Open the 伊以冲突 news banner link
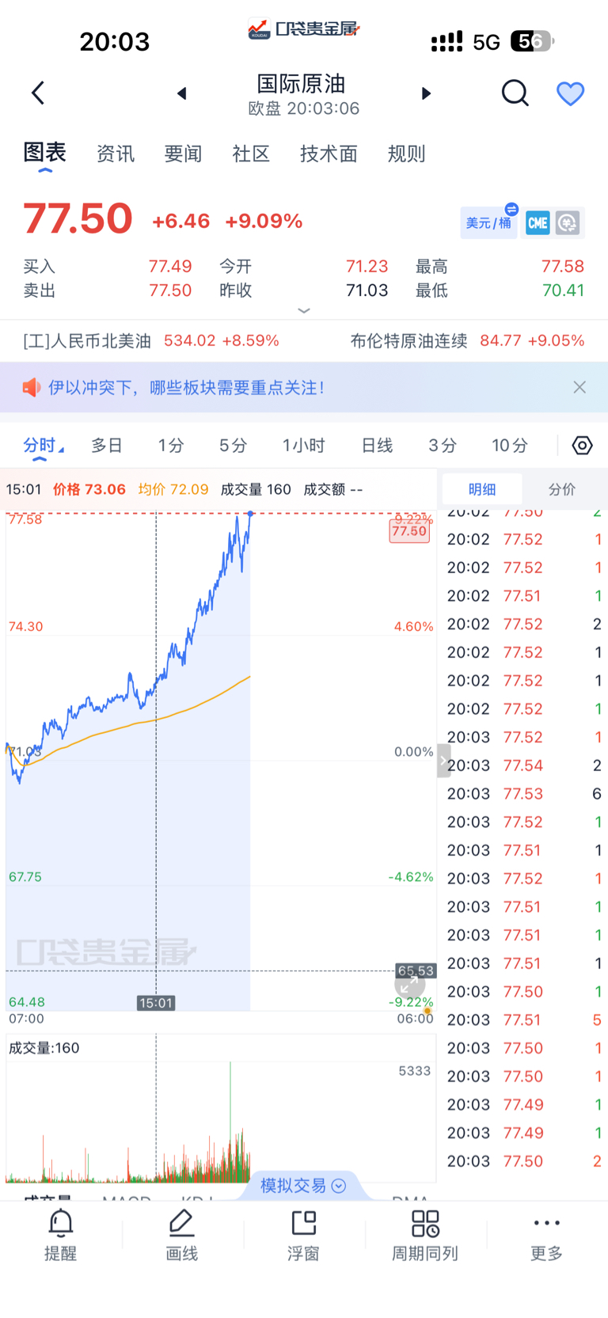This screenshot has width=608, height=1318. (x=186, y=388)
